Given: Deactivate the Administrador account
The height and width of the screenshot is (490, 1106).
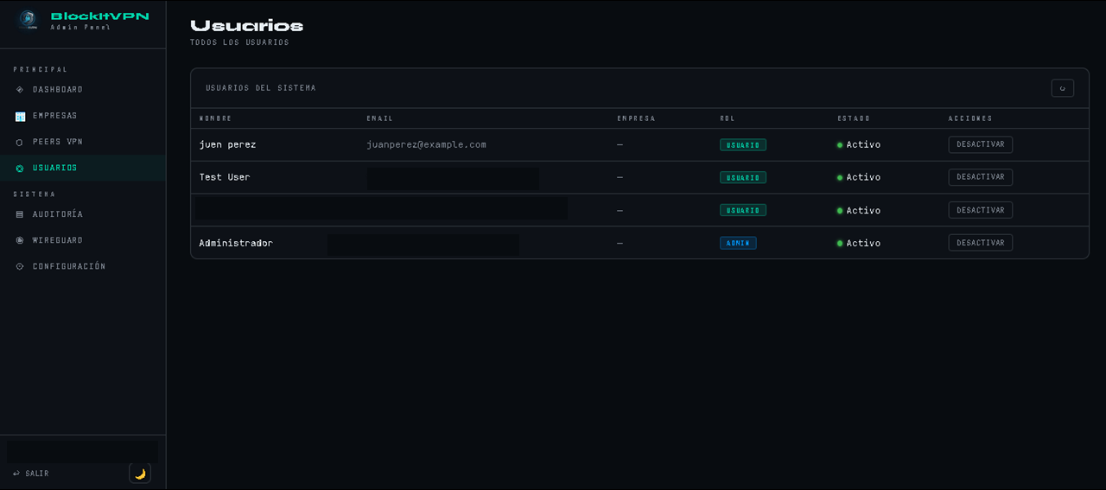Looking at the screenshot, I should point(980,243).
